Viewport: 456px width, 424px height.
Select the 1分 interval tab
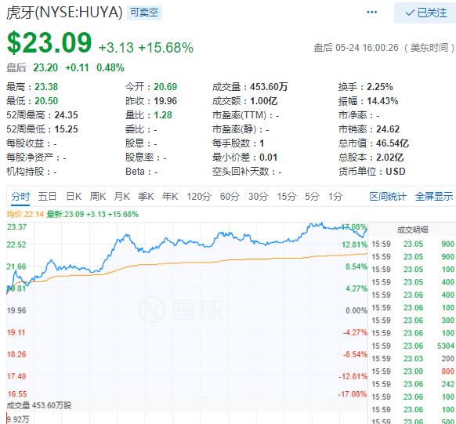point(335,197)
